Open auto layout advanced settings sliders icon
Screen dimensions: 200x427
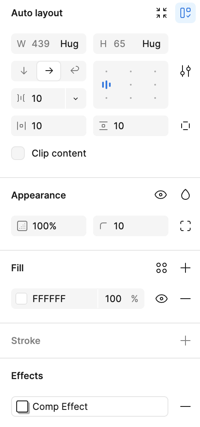[185, 71]
